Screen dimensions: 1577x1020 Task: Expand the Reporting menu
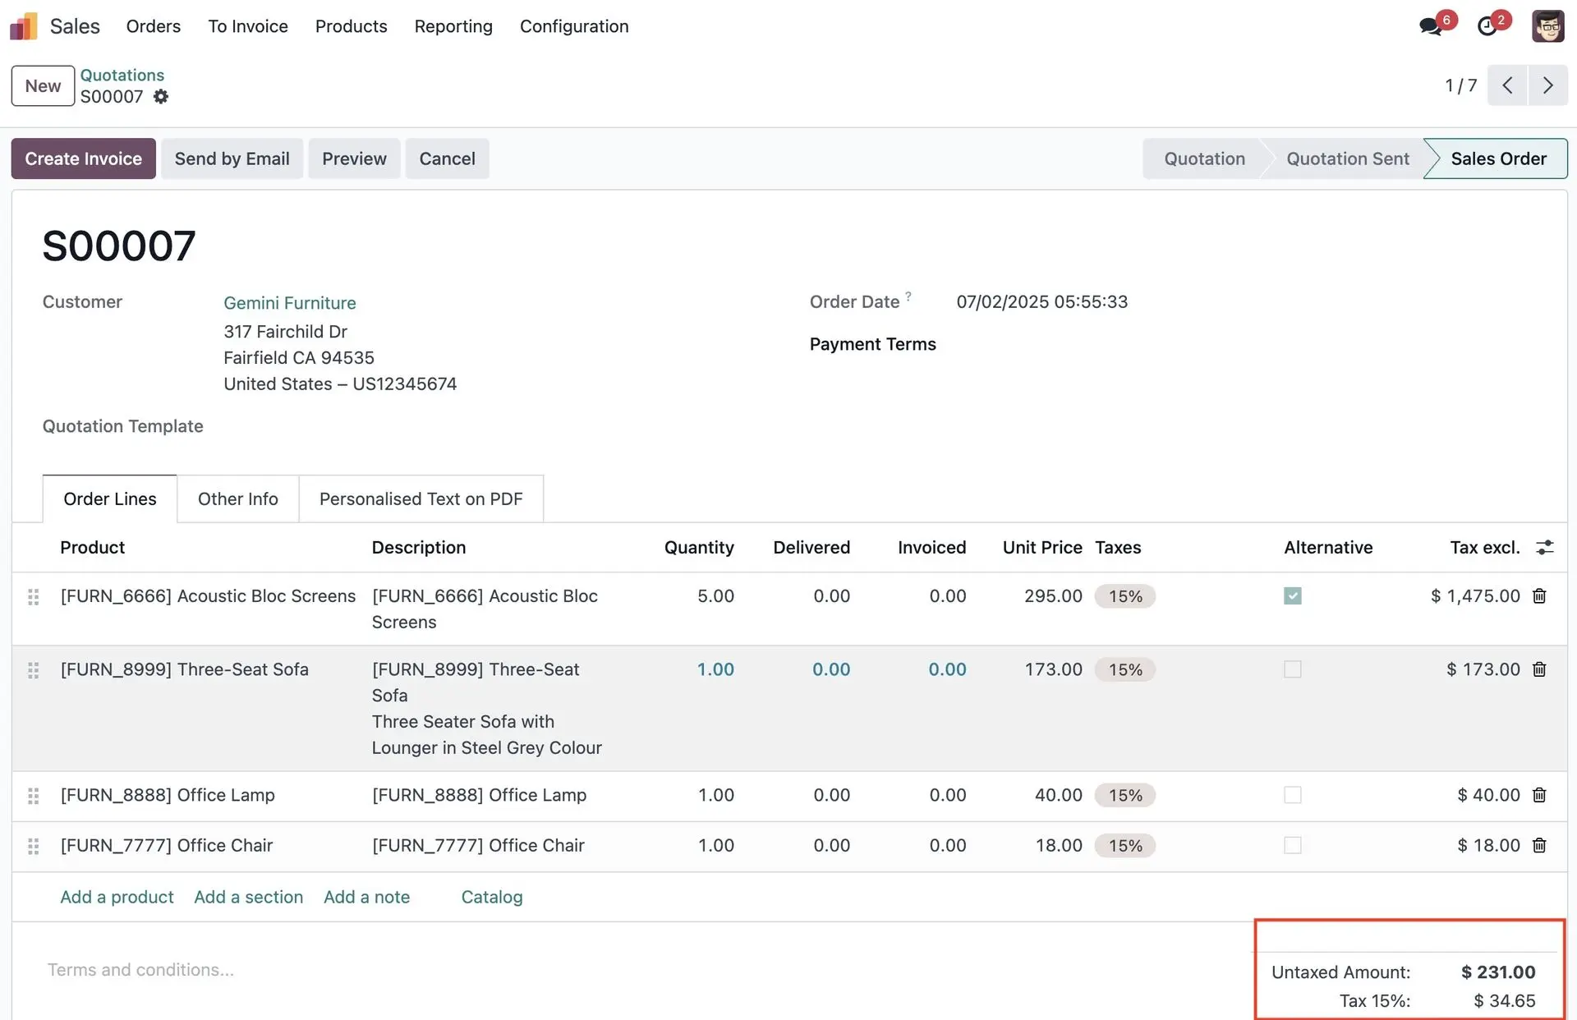click(x=453, y=26)
